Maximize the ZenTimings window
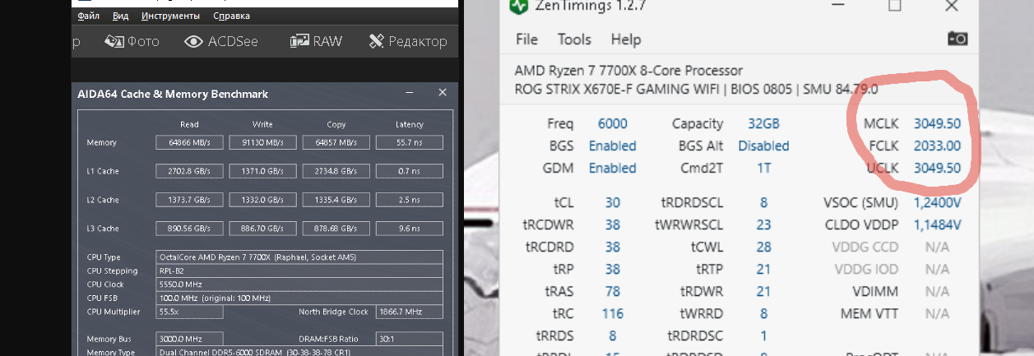 click(x=894, y=5)
